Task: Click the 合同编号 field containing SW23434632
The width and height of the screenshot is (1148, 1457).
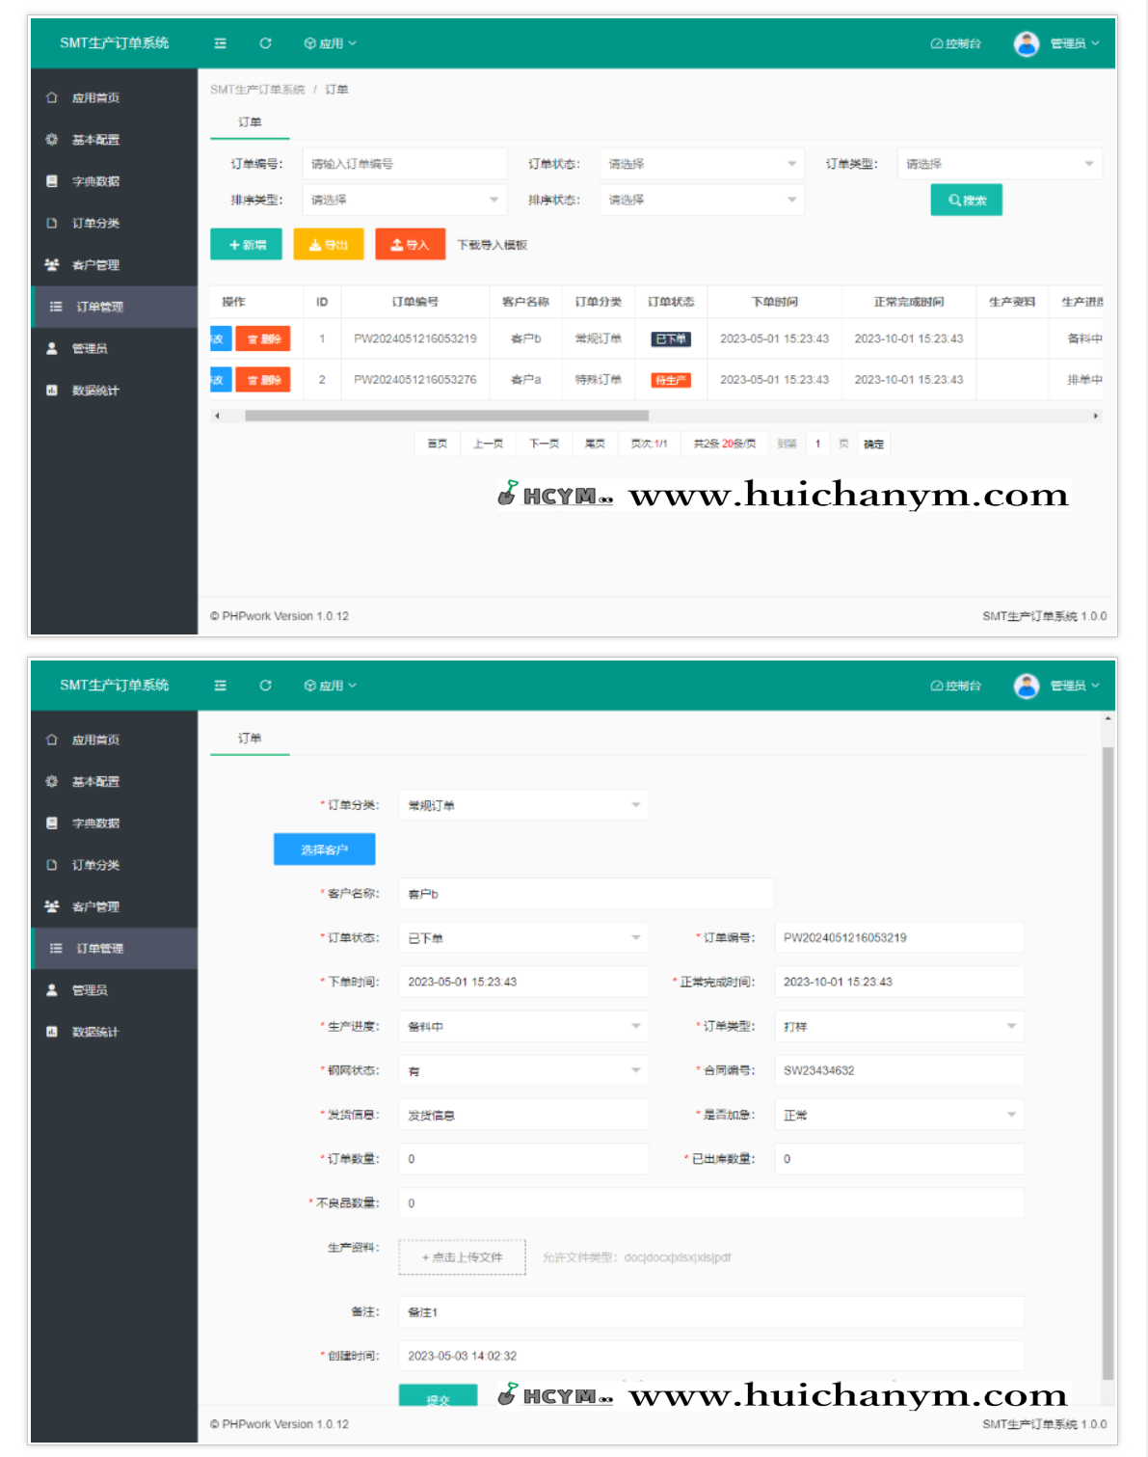Action: pos(898,1071)
